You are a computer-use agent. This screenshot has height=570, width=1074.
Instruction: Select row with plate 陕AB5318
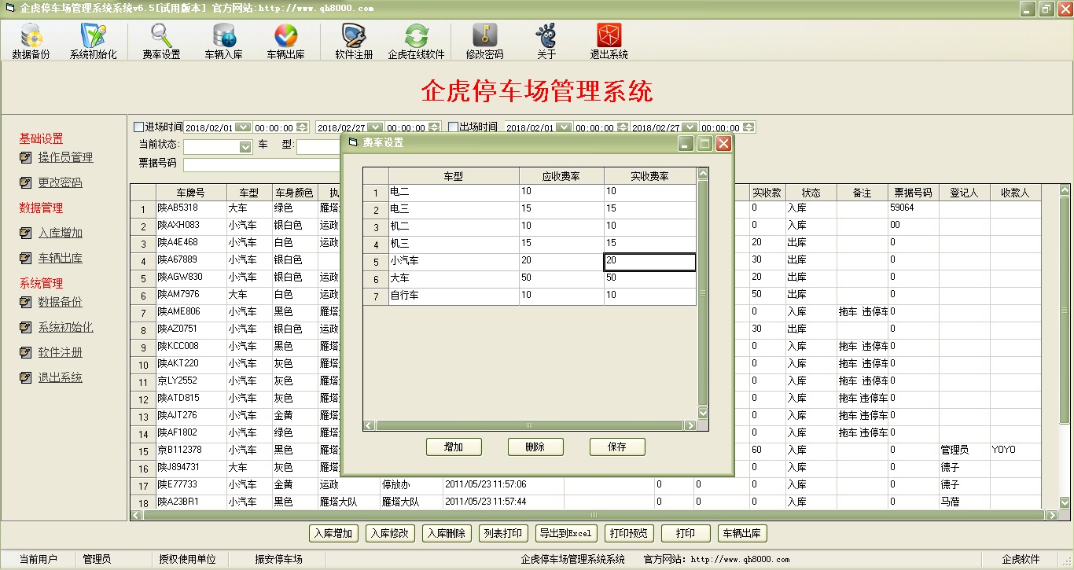coord(585,208)
